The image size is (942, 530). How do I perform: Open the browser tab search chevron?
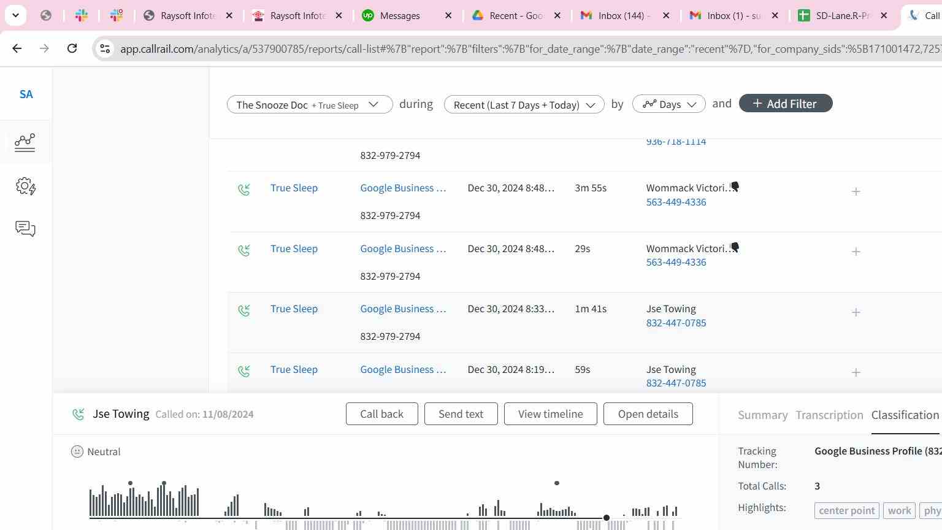click(x=15, y=15)
